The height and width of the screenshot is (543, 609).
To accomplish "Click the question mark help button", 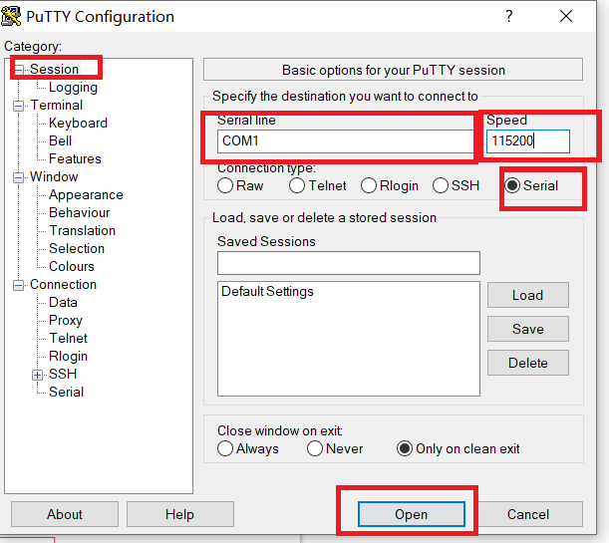I will (508, 16).
